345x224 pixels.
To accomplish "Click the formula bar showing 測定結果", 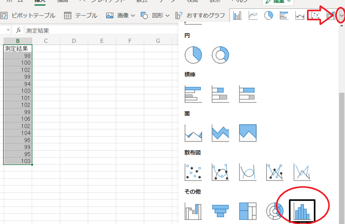I will coord(101,30).
